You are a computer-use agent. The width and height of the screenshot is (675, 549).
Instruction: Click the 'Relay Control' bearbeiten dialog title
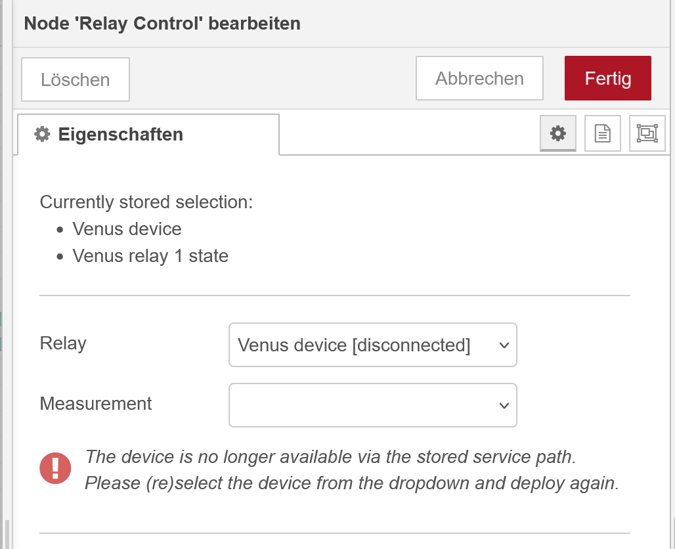(x=162, y=24)
